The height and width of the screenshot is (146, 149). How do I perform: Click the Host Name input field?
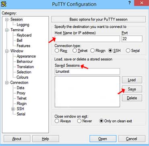pos(87,39)
